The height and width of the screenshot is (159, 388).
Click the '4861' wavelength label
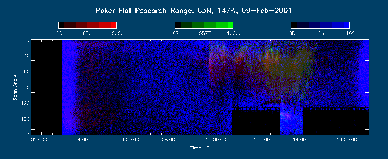pyautogui.click(x=321, y=34)
